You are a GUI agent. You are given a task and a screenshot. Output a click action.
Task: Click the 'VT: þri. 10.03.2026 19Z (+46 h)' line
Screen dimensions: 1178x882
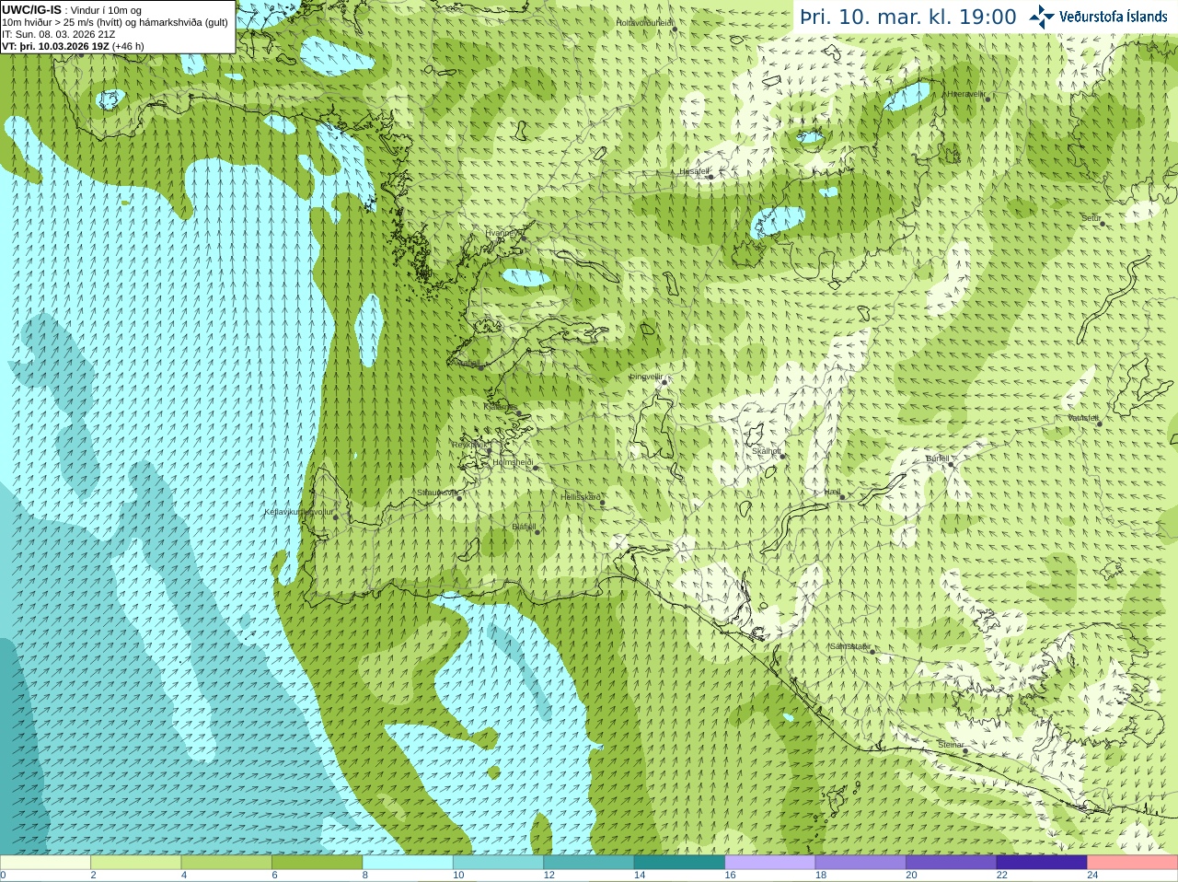coord(73,46)
